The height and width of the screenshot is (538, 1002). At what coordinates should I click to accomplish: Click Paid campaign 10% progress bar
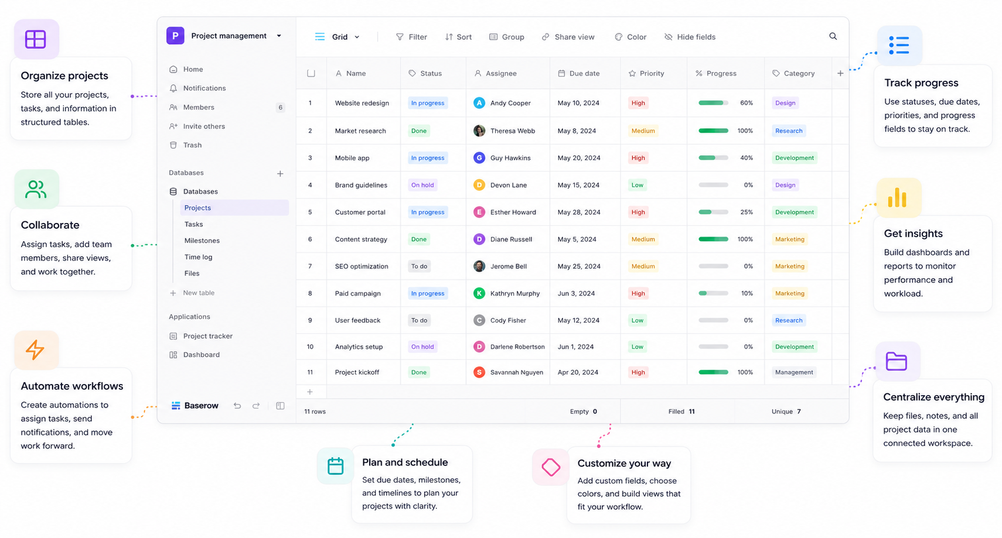point(713,293)
